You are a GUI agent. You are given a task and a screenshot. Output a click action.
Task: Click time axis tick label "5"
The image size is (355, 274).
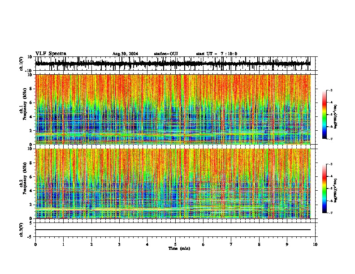[175, 244]
